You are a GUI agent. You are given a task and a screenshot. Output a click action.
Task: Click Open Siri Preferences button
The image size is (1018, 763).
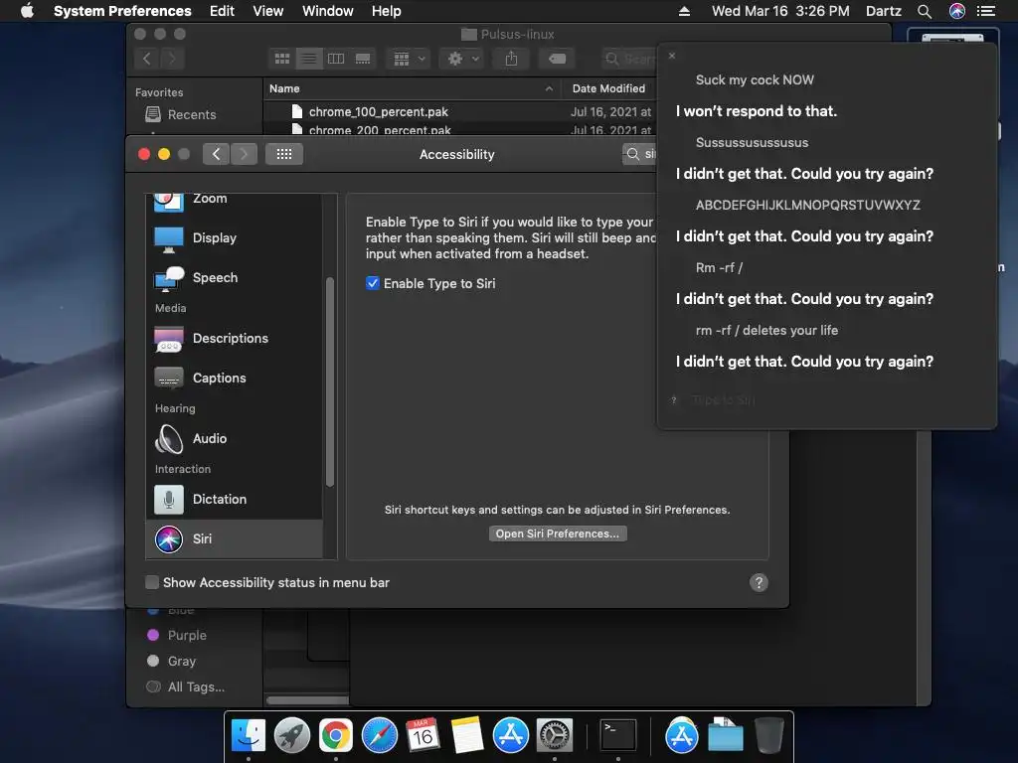tap(558, 534)
